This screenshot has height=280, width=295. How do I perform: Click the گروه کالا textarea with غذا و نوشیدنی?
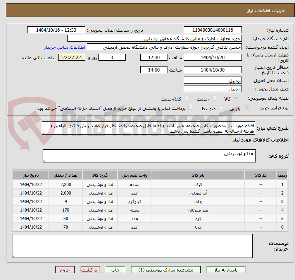click(x=149, y=156)
